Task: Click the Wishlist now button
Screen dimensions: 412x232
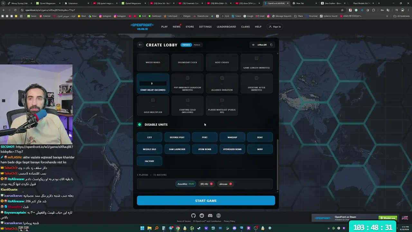Action: (x=388, y=218)
